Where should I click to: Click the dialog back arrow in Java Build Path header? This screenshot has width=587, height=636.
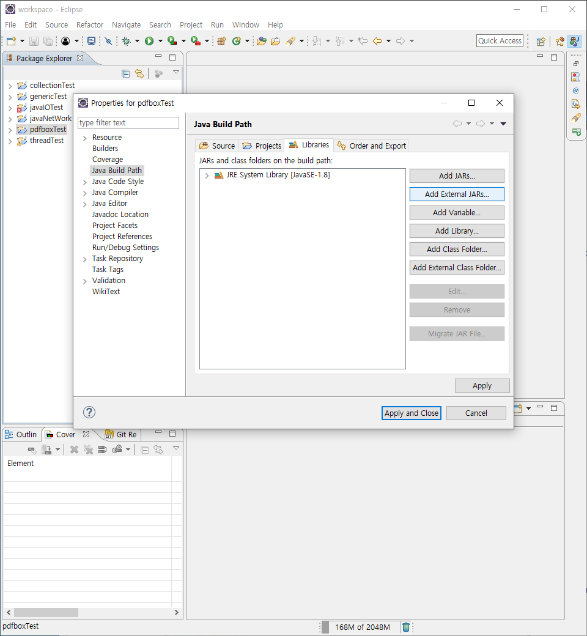point(457,124)
